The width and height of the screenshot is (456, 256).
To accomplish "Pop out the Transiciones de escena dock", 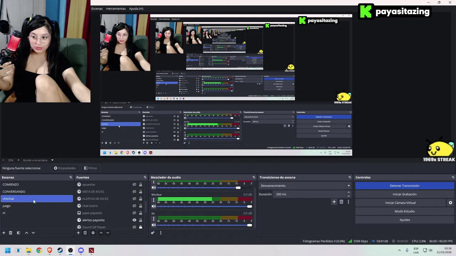I will point(349,177).
